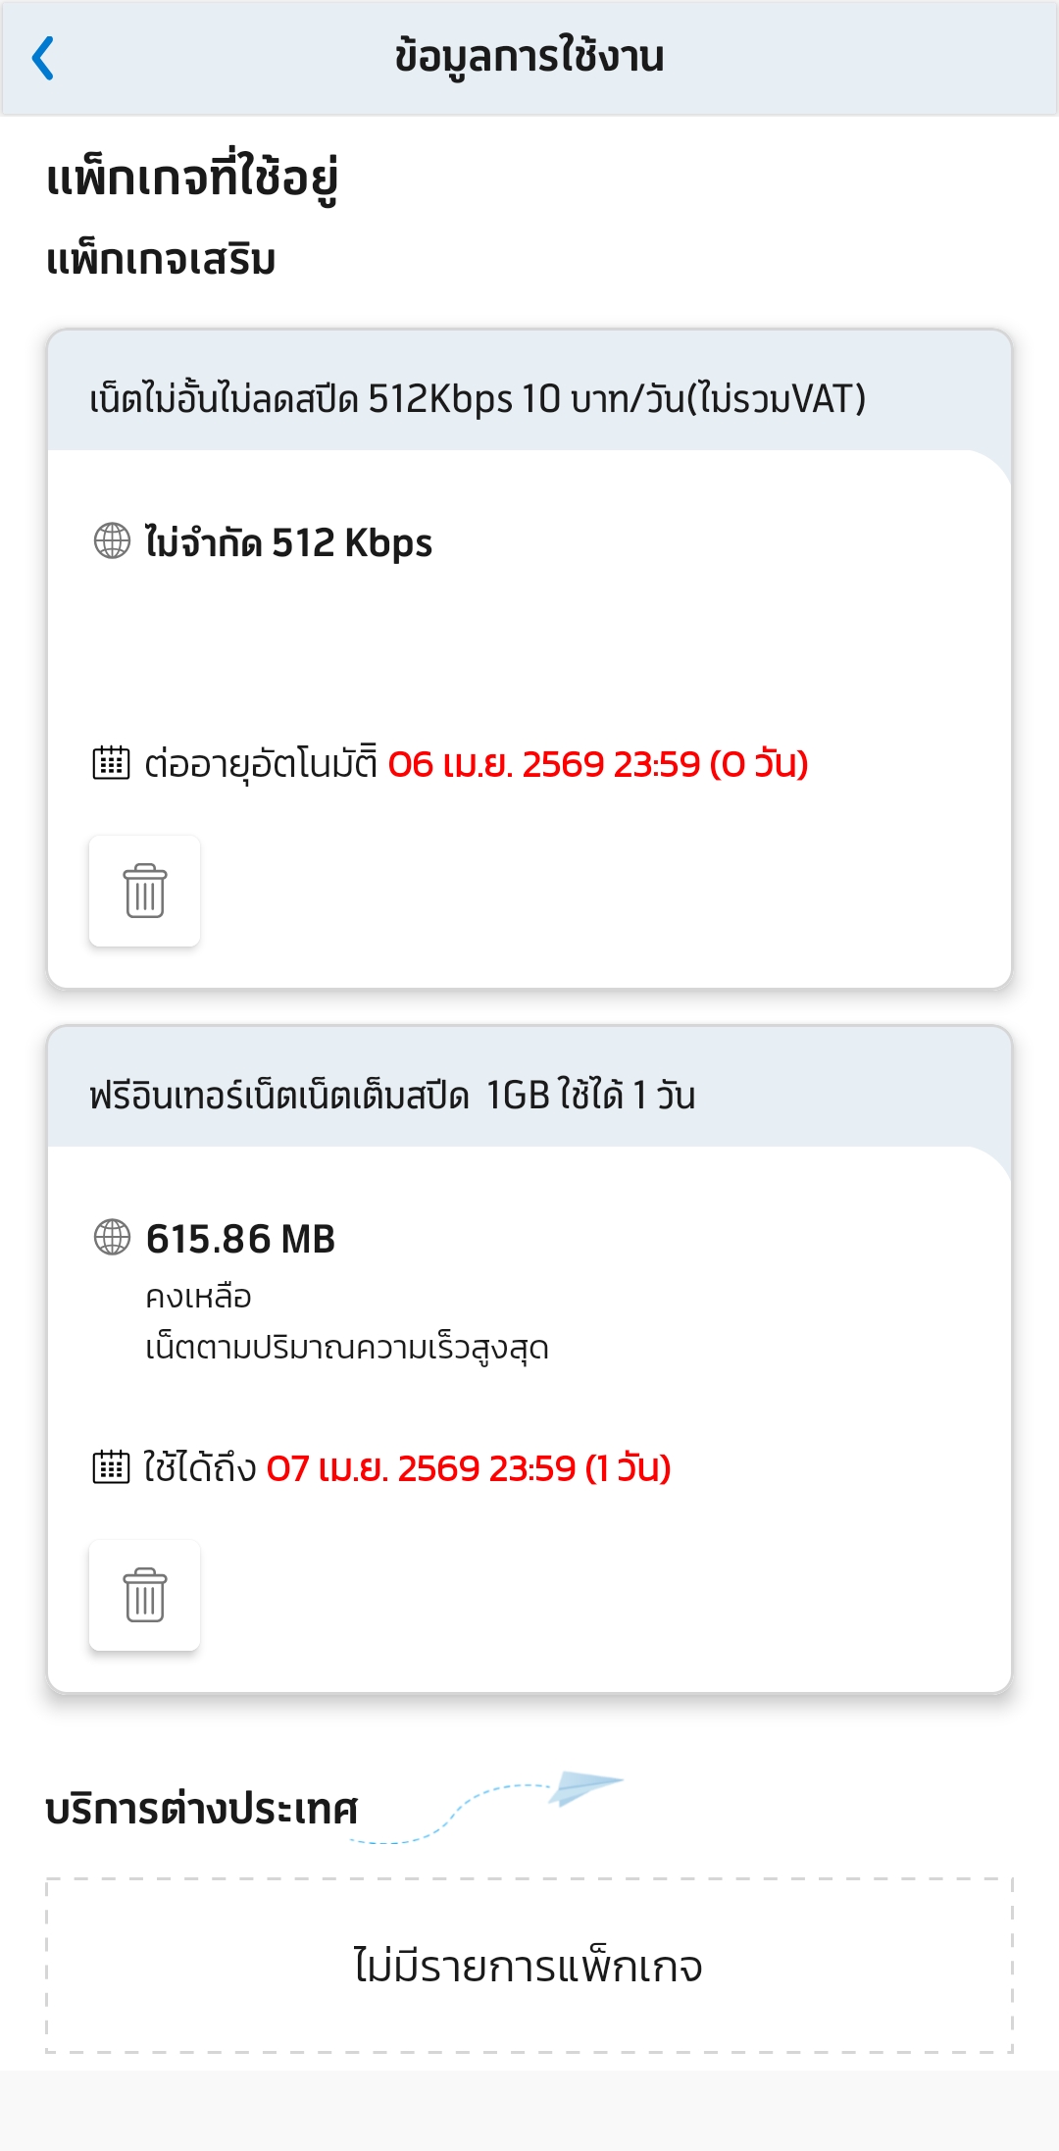This screenshot has height=2151, width=1059.
Task: Click globe icon beside ไม่จำกัด 512 Kbps
Action: (112, 540)
